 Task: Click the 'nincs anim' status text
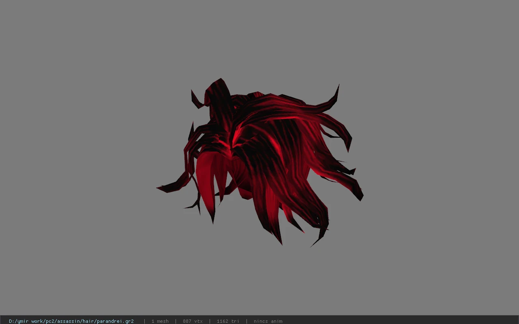coord(268,321)
